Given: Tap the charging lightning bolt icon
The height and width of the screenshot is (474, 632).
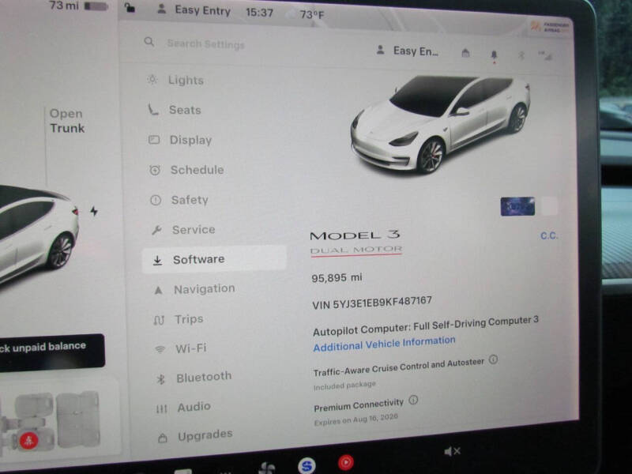Looking at the screenshot, I should 94,211.
